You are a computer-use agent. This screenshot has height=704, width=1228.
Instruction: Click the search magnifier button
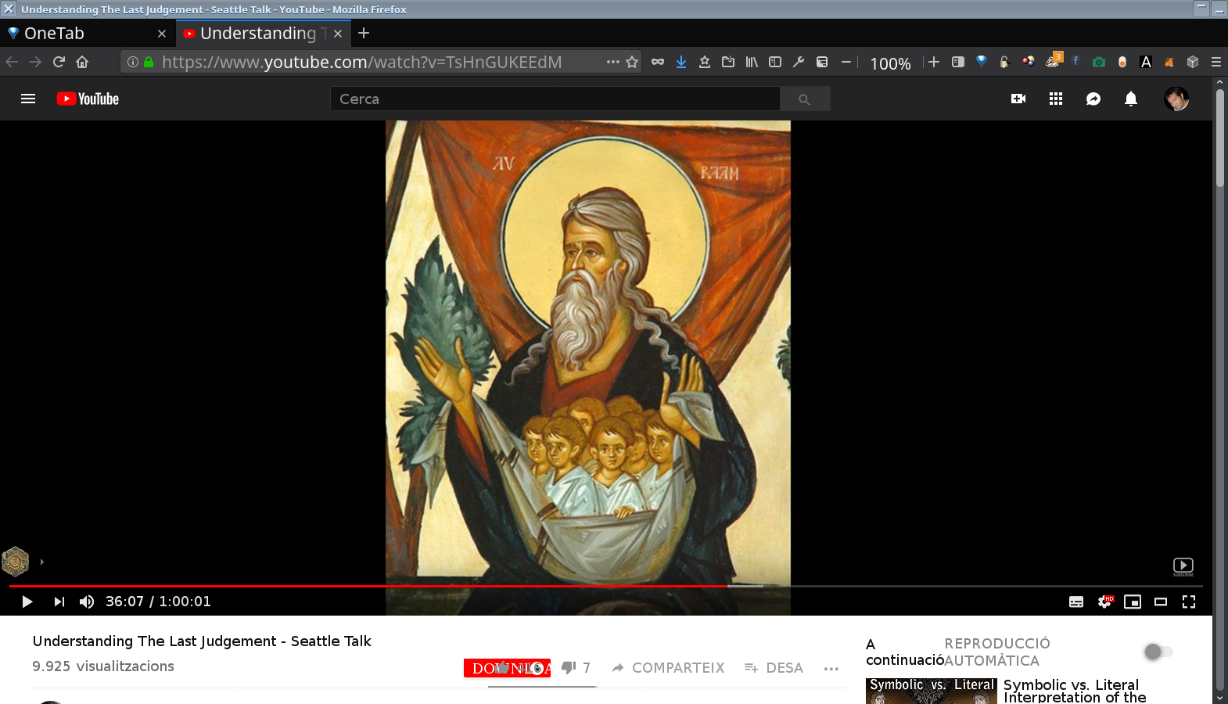click(x=804, y=99)
